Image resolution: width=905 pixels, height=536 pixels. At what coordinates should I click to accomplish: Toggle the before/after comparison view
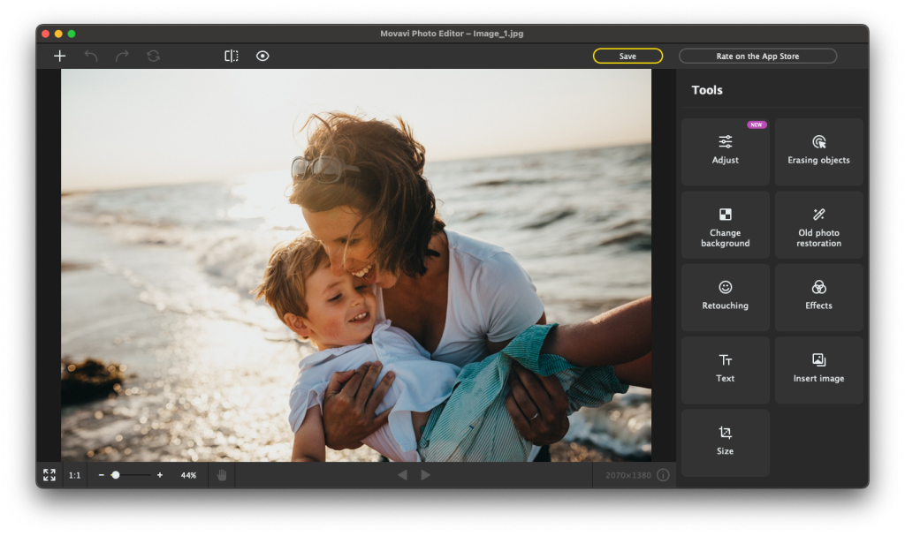point(231,56)
